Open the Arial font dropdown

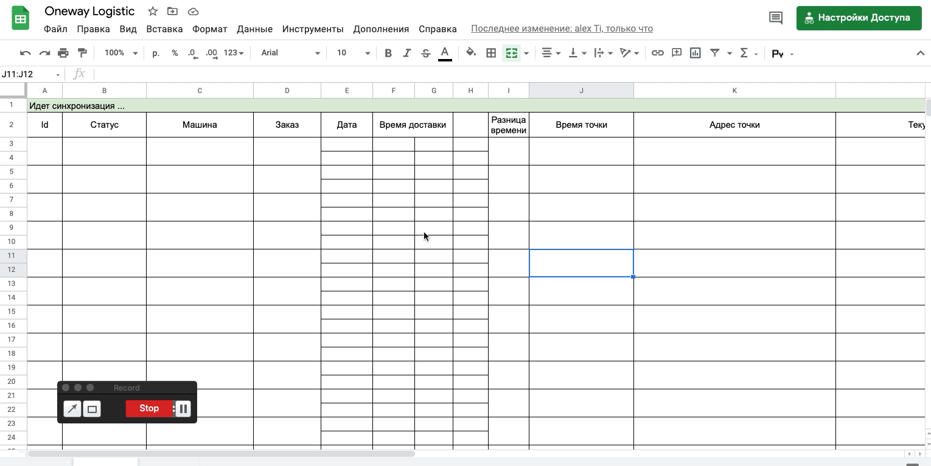290,53
